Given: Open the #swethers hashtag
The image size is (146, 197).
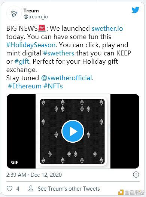Looking at the screenshot, I should pyautogui.click(x=59, y=53).
